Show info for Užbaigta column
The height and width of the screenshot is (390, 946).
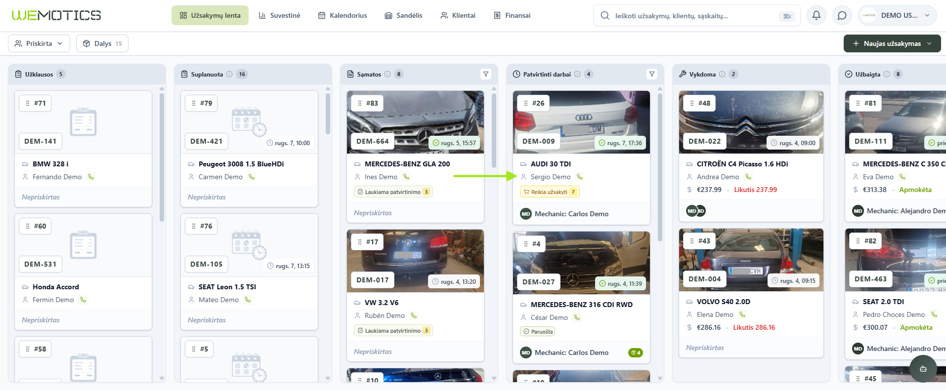point(887,74)
